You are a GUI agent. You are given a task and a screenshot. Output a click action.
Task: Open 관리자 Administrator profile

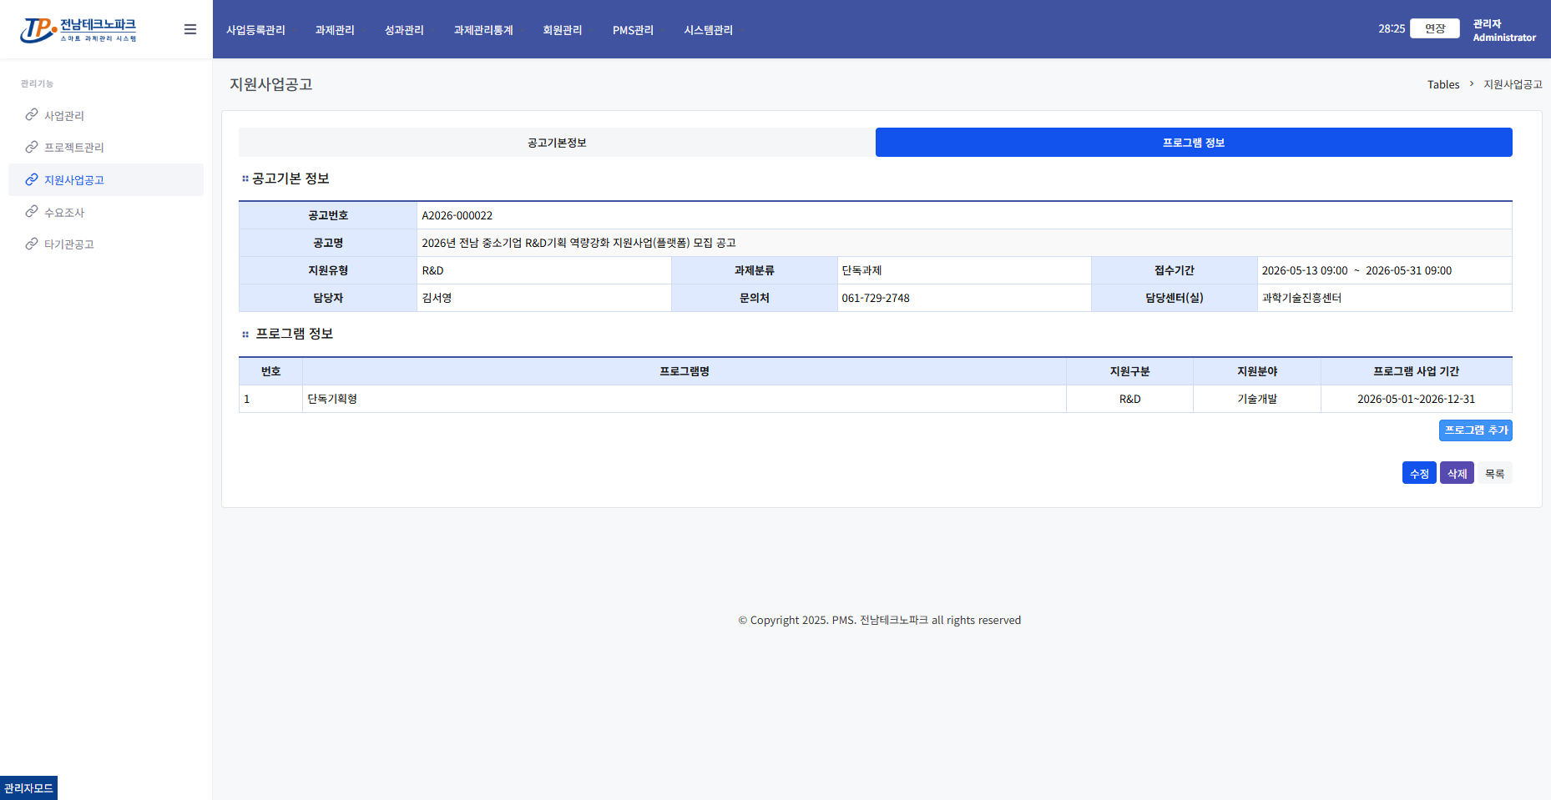(1504, 30)
